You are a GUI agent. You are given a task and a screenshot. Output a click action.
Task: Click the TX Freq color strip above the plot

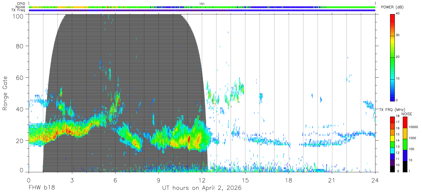point(202,10)
